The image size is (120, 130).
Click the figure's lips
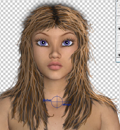click(x=55, y=66)
